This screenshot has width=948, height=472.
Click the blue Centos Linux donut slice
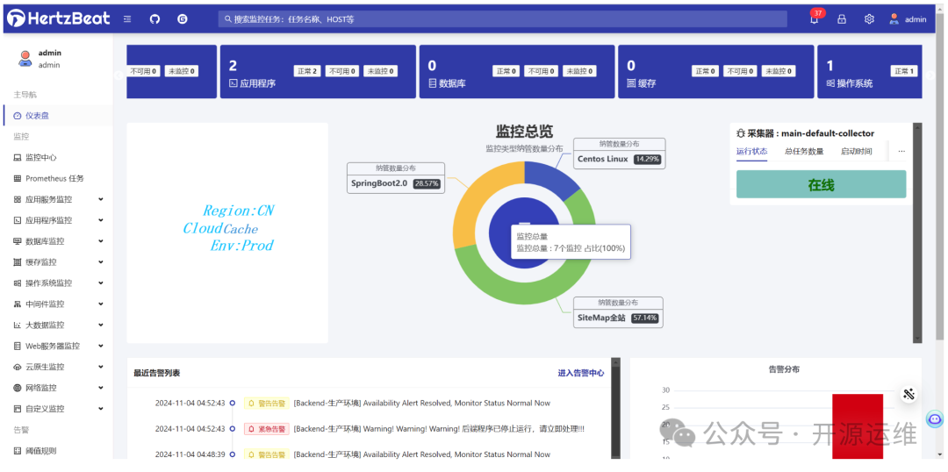click(547, 177)
